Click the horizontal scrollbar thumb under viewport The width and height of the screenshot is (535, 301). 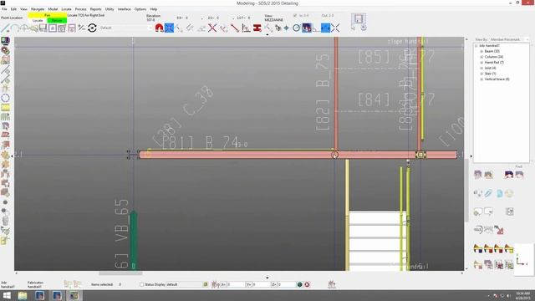coord(120,273)
